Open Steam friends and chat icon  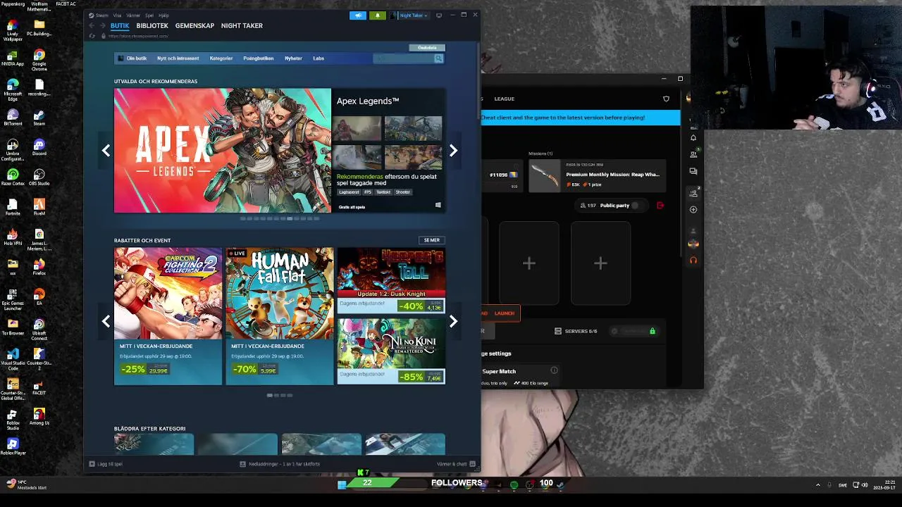tap(472, 464)
